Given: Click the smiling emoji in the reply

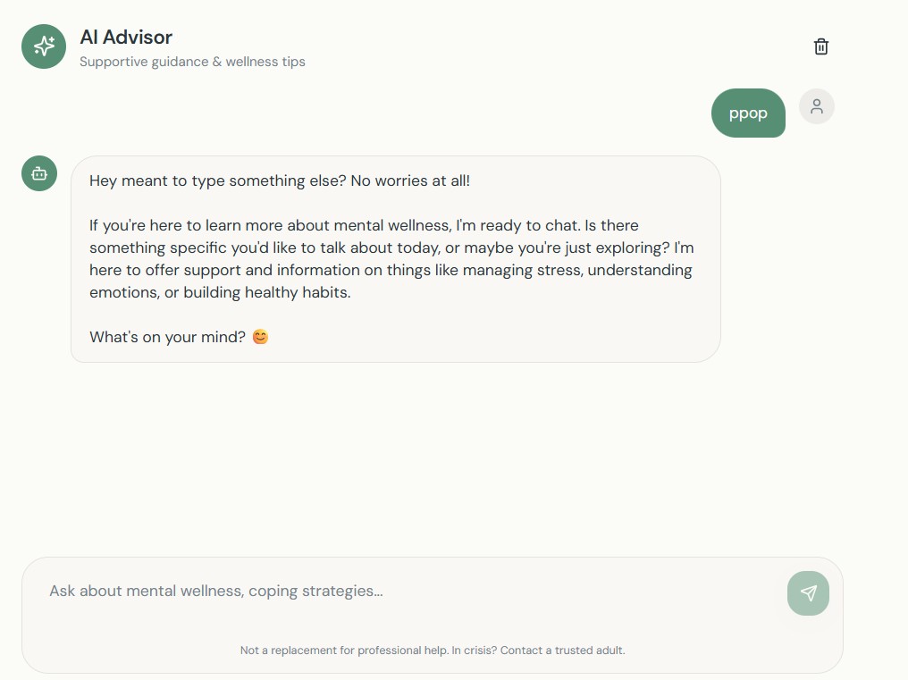Looking at the screenshot, I should tap(261, 337).
